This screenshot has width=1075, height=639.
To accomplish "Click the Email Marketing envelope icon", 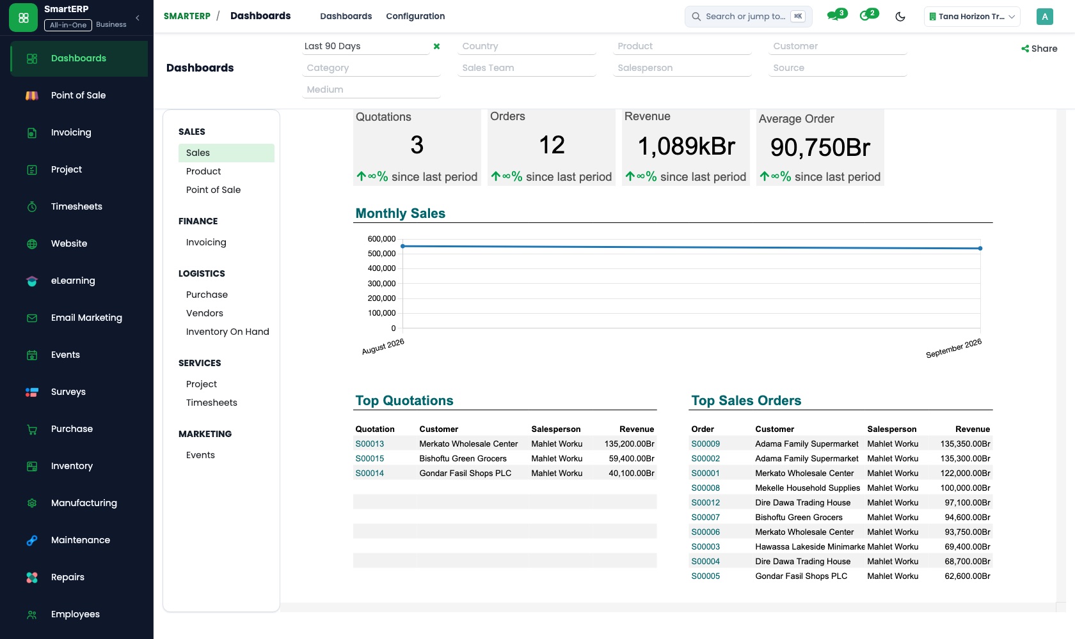I will (x=32, y=318).
